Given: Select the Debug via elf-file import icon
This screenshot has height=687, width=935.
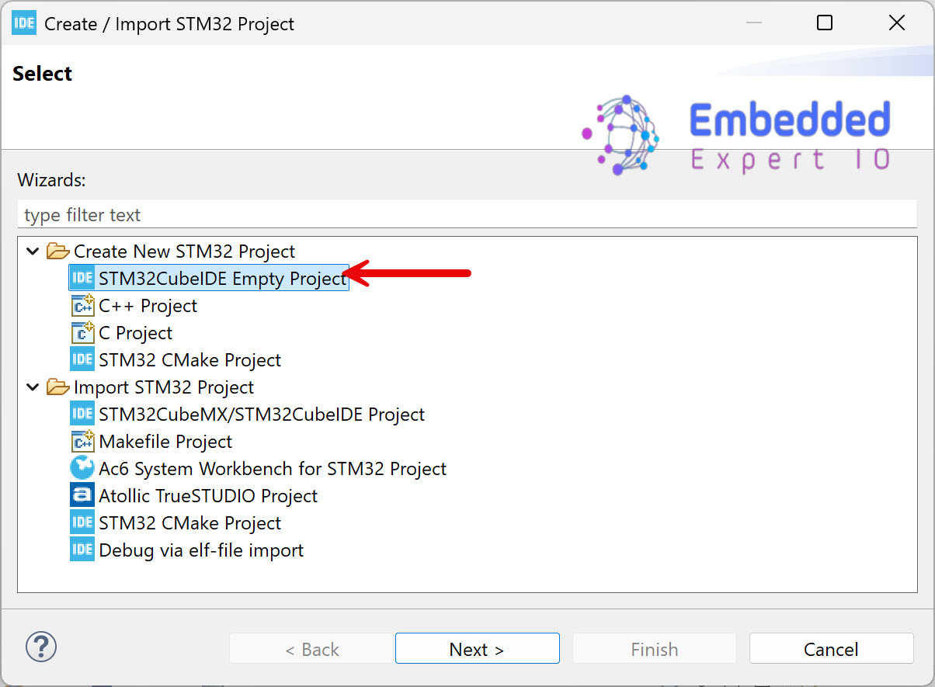Looking at the screenshot, I should [x=82, y=549].
